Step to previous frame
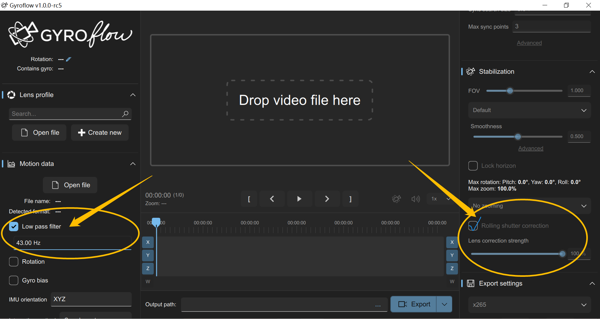Screen dimensions: 600x319 click(x=272, y=199)
